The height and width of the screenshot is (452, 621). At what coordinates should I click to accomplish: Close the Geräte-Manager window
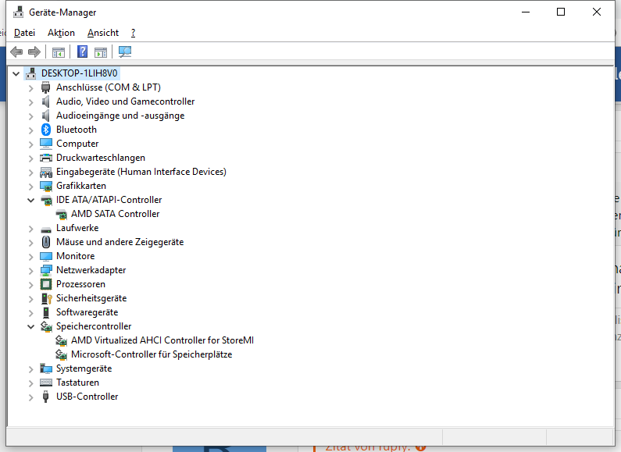point(597,12)
